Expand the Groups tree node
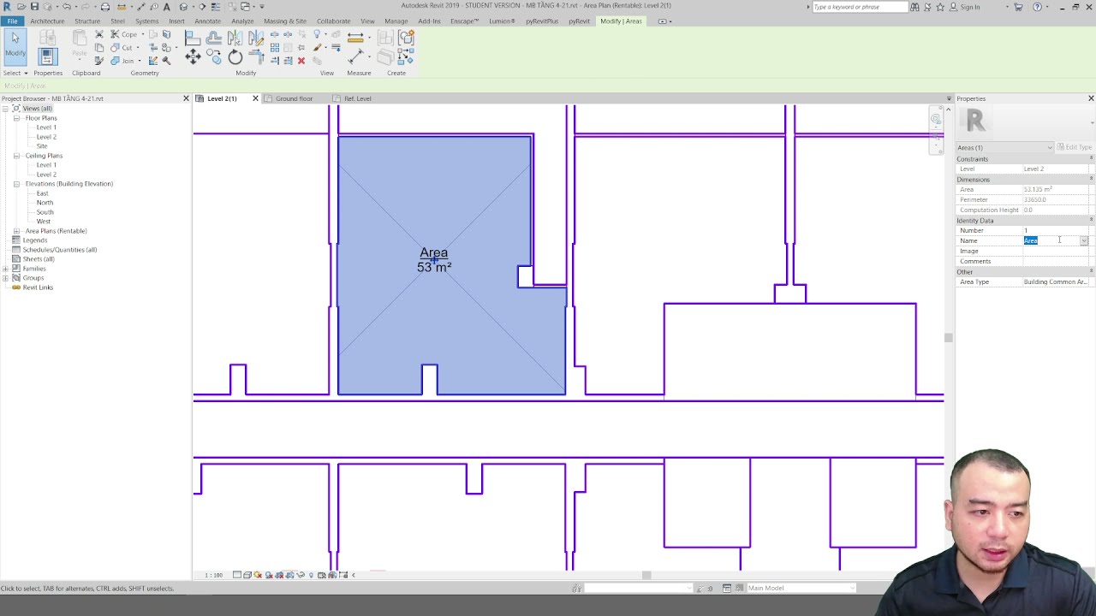1096x616 pixels. [x=6, y=278]
